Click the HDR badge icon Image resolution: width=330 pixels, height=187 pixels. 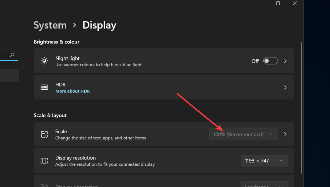(44, 87)
